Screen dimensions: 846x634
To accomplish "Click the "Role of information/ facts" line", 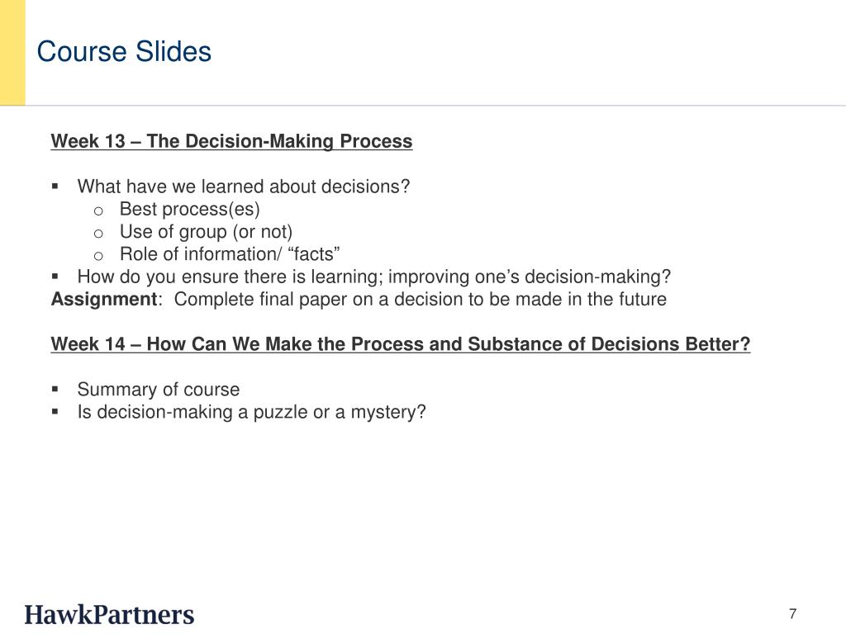I will [x=230, y=253].
